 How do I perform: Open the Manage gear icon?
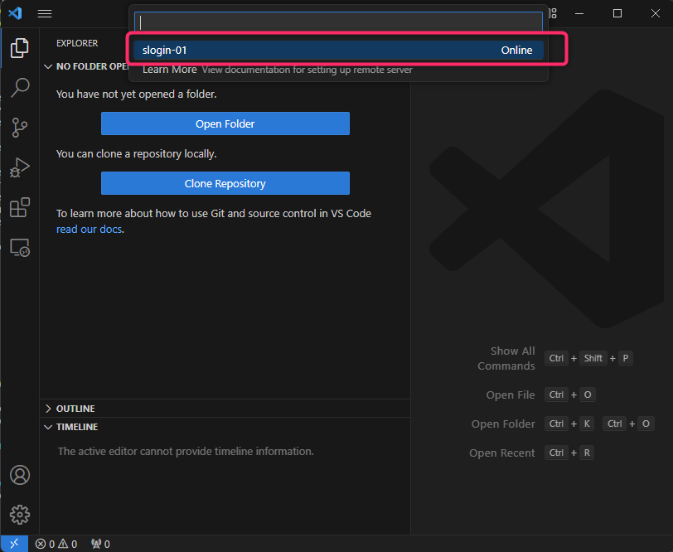point(19,514)
